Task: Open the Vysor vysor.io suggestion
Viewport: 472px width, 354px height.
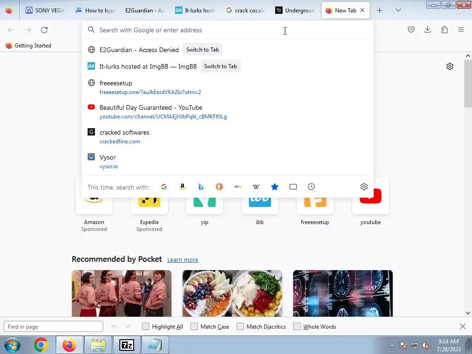Action: click(x=228, y=161)
